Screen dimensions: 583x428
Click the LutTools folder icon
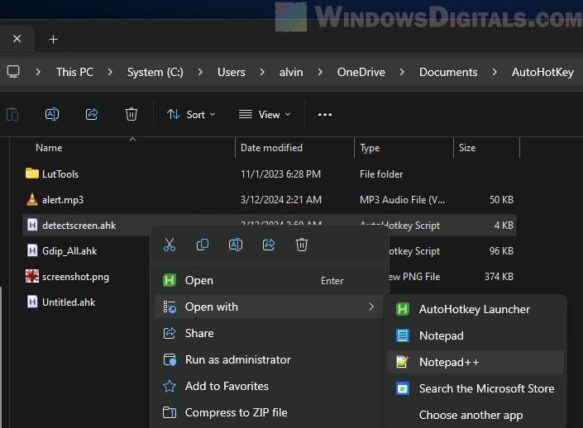[32, 174]
